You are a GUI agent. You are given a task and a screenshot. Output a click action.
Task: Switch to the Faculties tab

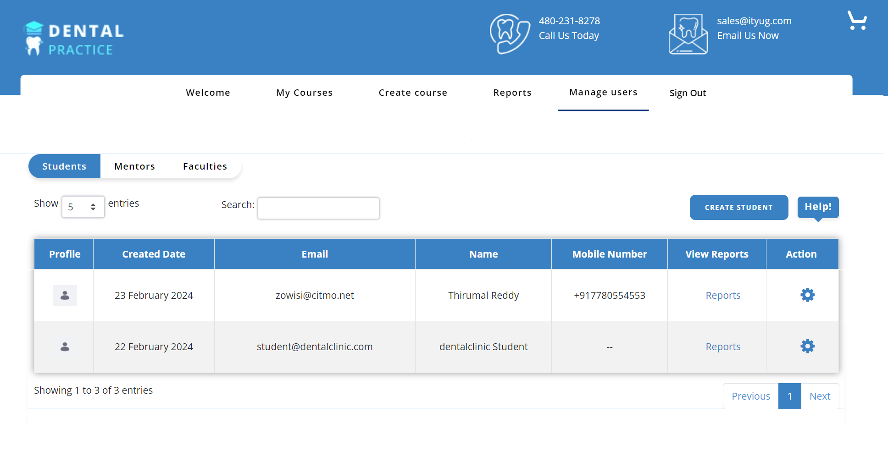(205, 166)
